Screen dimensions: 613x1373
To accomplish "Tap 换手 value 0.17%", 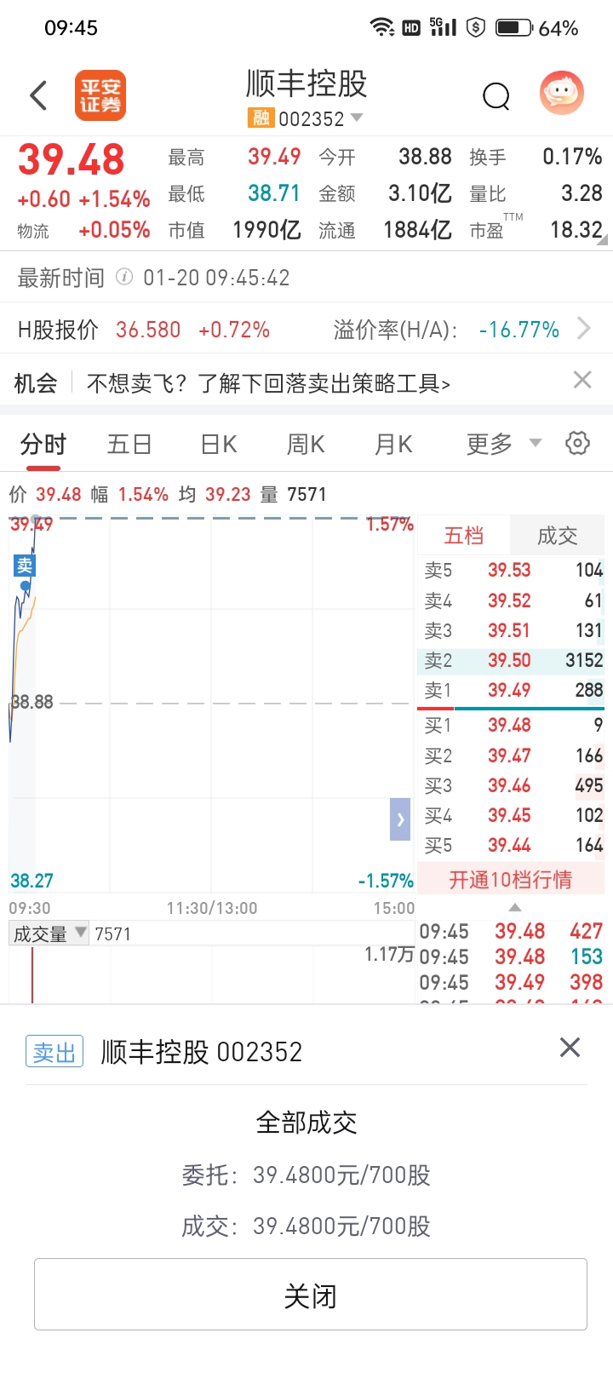I will (x=572, y=157).
